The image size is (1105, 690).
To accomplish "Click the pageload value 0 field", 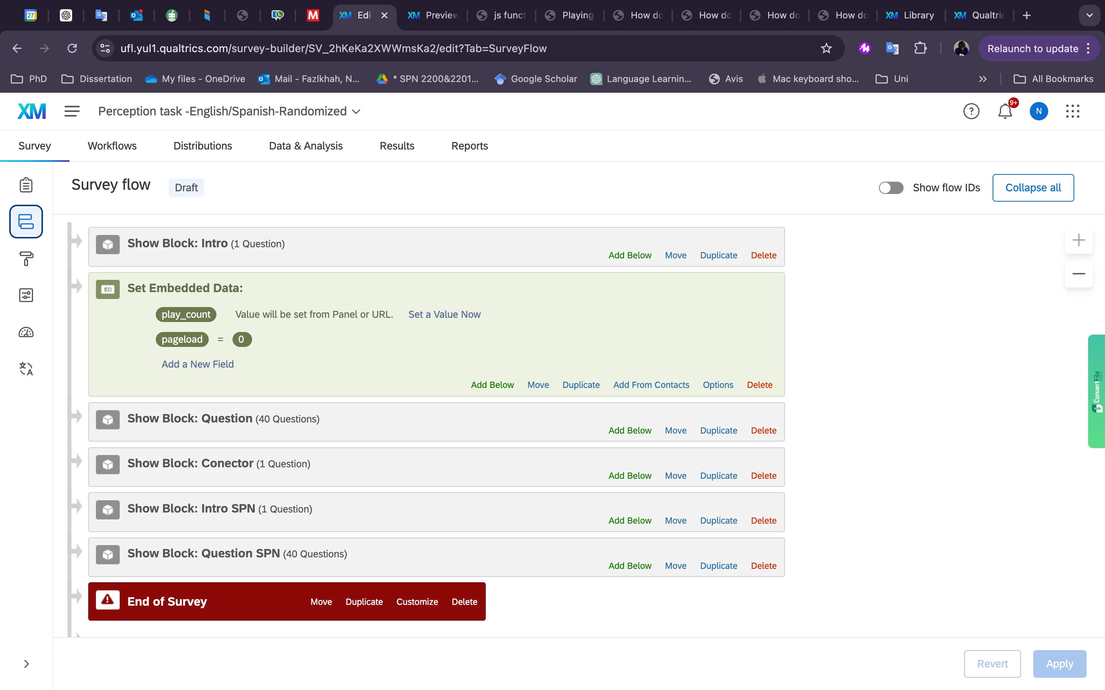I will tap(242, 340).
